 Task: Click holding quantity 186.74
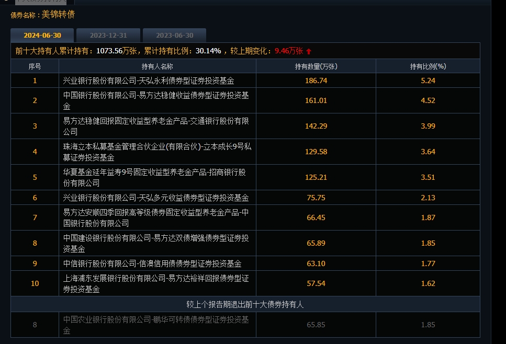(x=316, y=81)
